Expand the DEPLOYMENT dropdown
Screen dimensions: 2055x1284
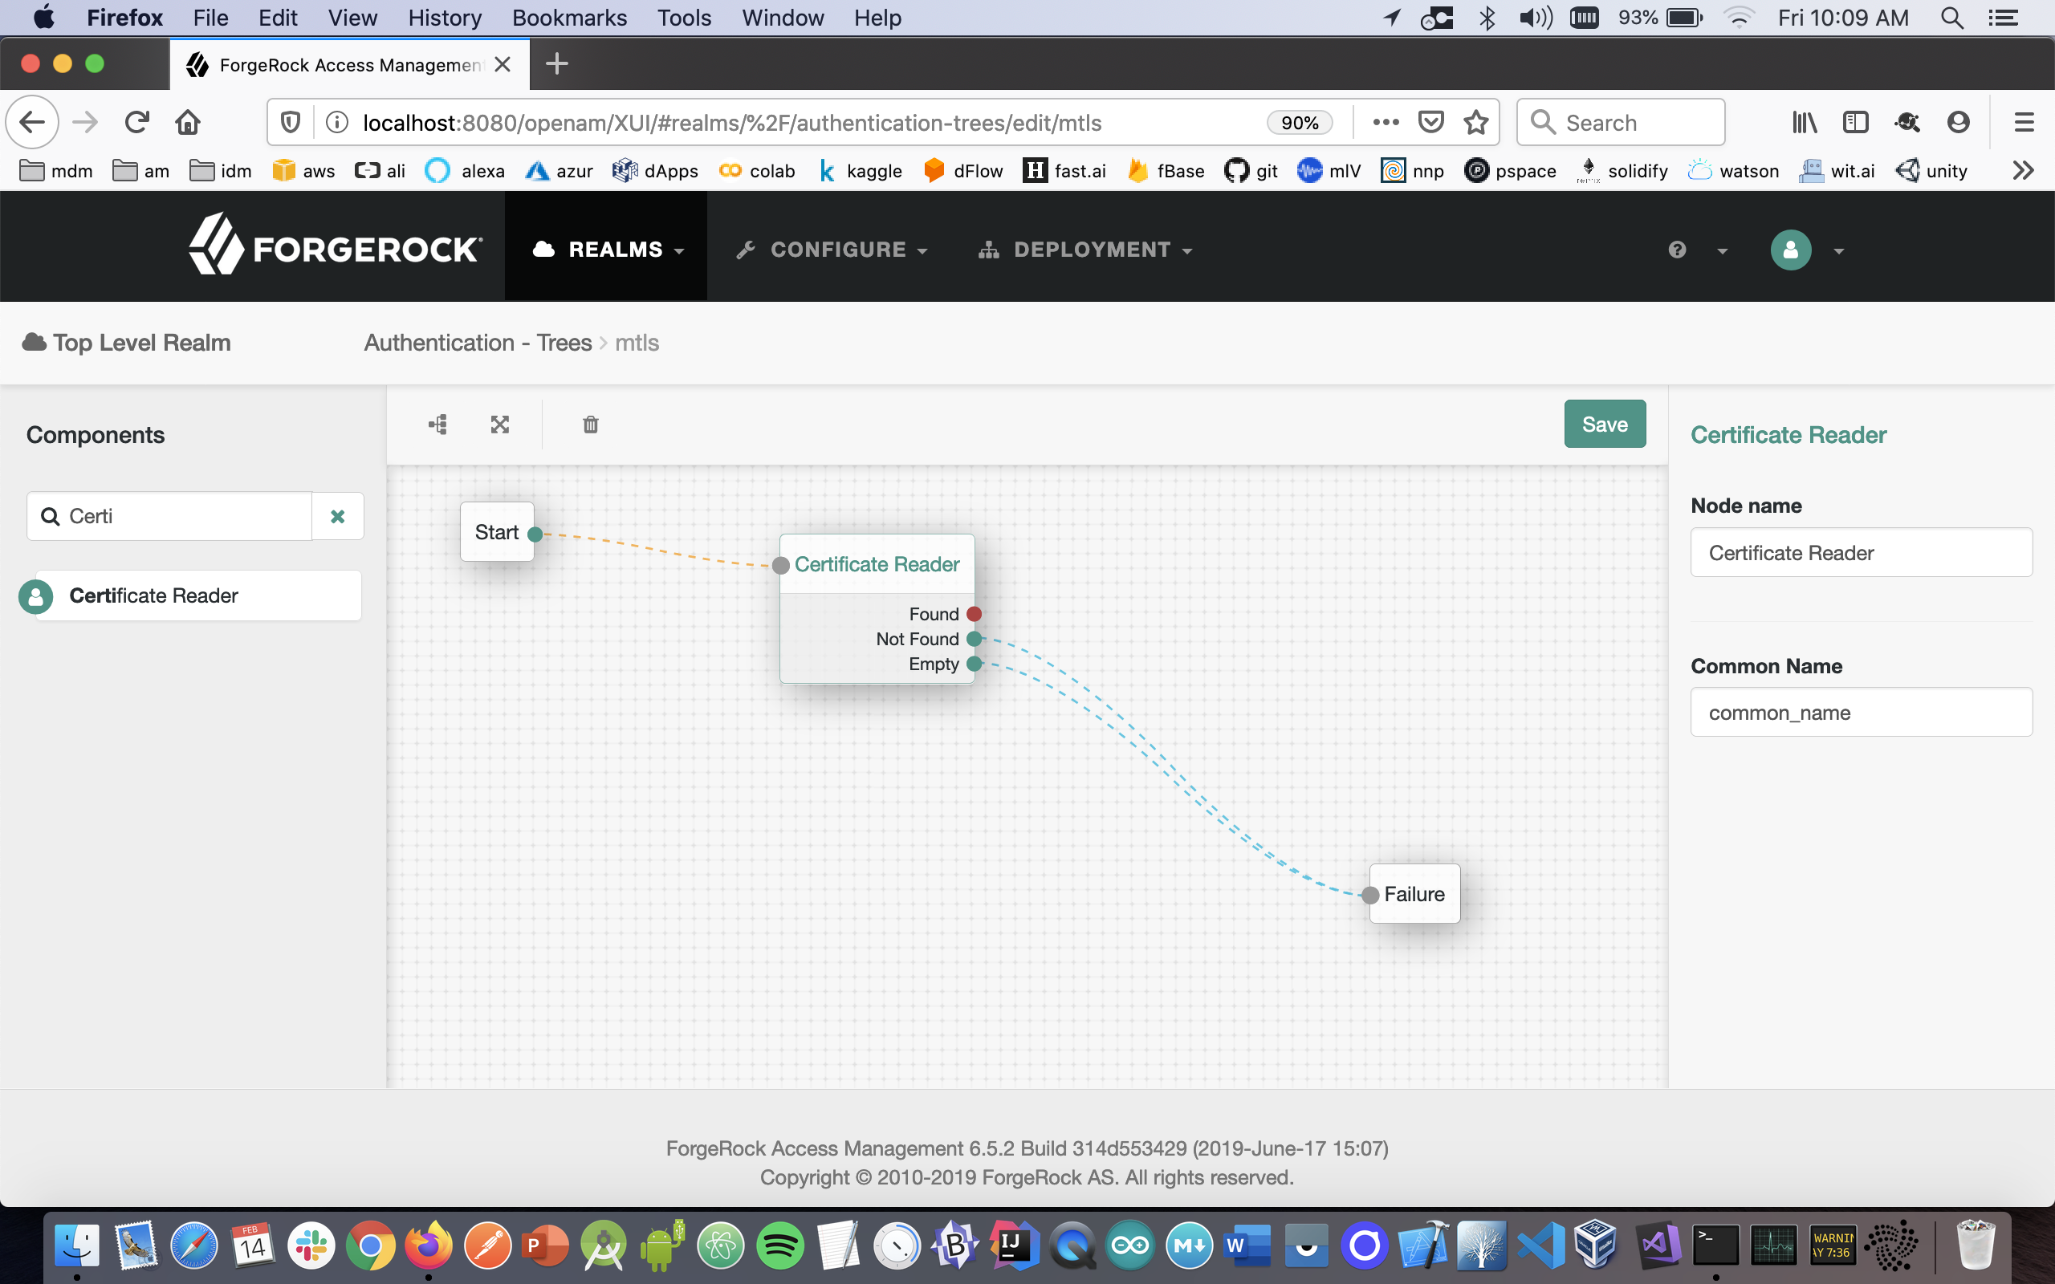click(x=1086, y=250)
